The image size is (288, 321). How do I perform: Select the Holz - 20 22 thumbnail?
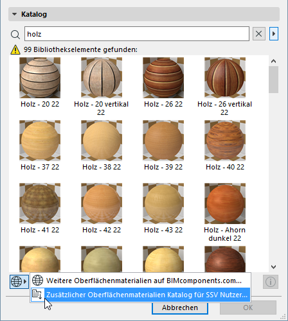(40, 78)
